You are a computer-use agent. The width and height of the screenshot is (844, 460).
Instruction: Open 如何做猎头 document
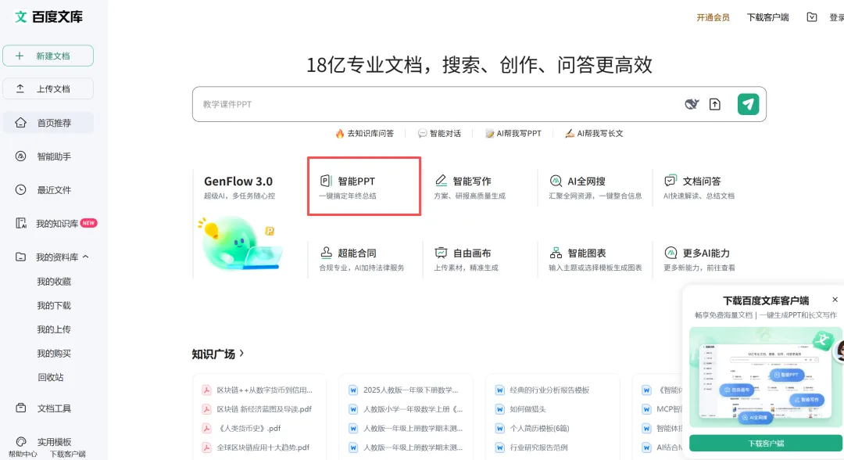click(x=527, y=409)
